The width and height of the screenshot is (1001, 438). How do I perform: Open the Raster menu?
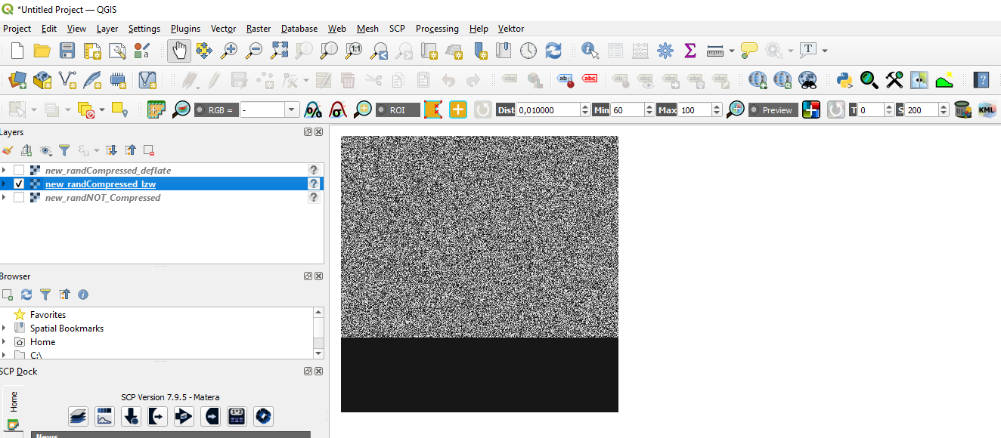[258, 28]
